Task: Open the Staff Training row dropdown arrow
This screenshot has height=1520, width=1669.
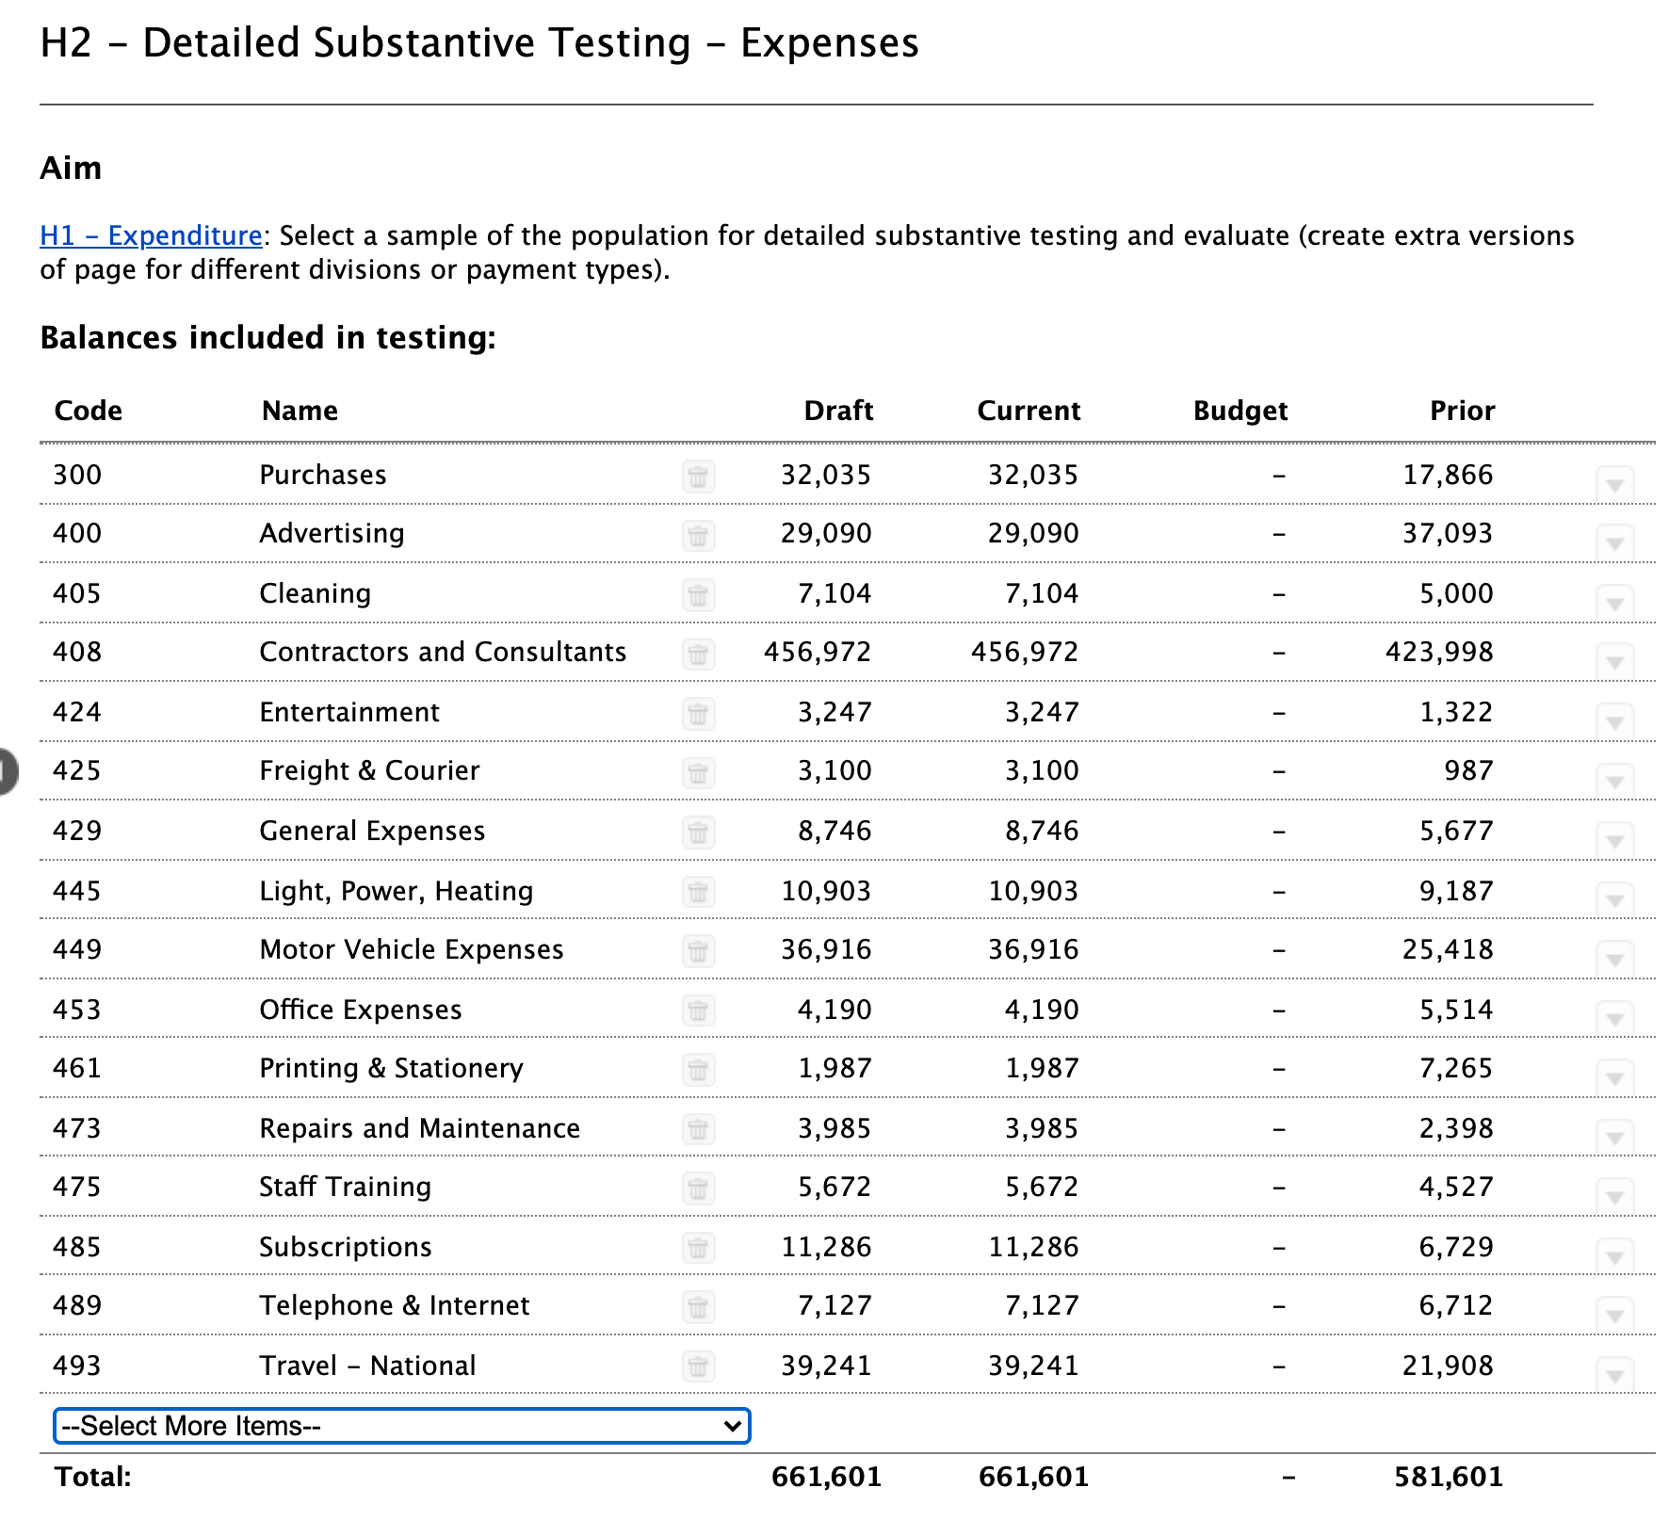Action: click(x=1615, y=1196)
